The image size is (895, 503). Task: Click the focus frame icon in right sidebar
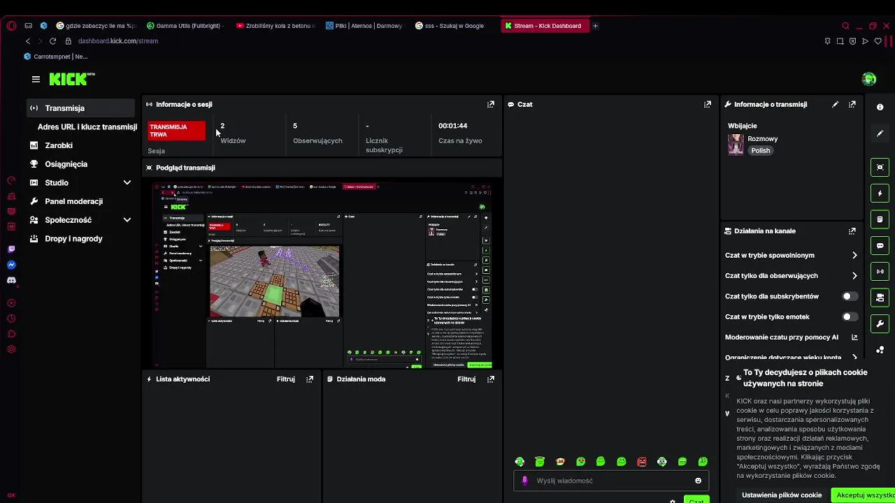tap(880, 167)
